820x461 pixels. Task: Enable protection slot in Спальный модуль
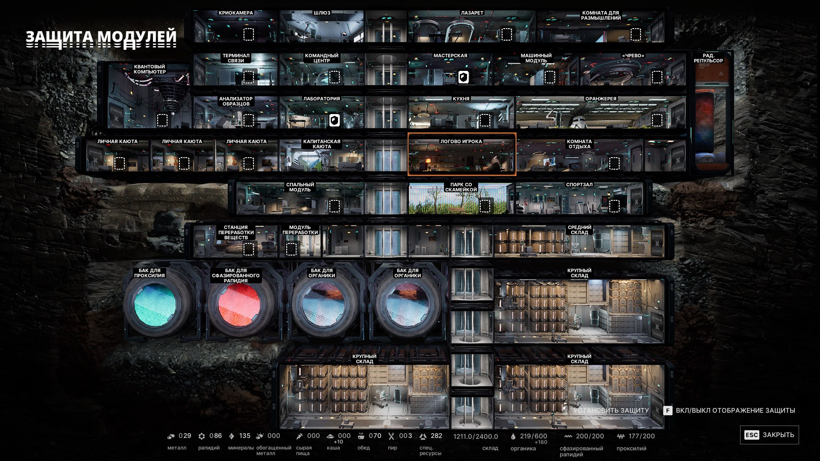click(x=335, y=206)
